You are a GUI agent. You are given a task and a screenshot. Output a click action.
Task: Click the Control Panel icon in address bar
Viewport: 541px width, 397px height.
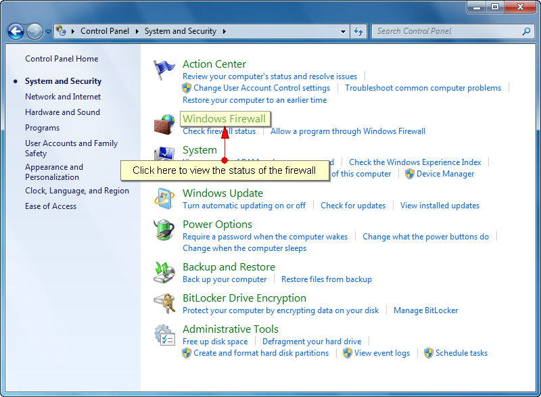(x=61, y=31)
